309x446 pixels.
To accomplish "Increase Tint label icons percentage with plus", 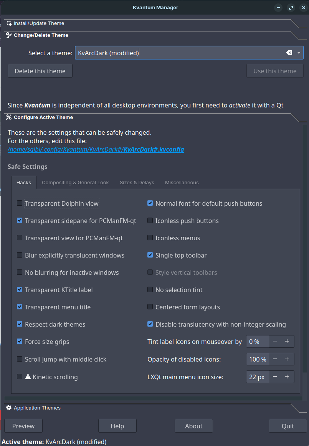I will [287, 341].
